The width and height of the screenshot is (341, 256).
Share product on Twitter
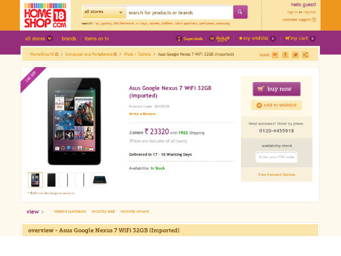(295, 55)
